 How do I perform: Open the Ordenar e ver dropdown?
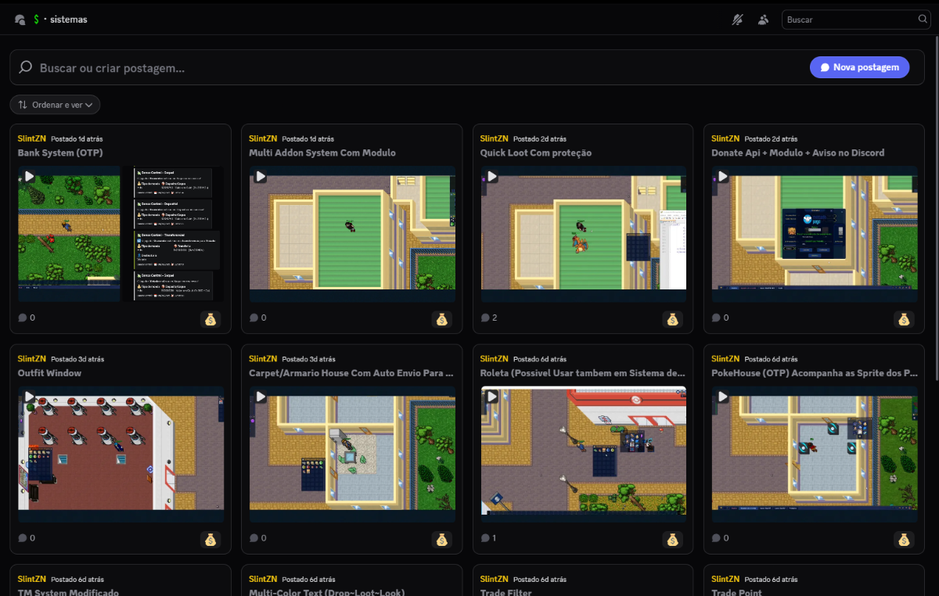point(55,105)
